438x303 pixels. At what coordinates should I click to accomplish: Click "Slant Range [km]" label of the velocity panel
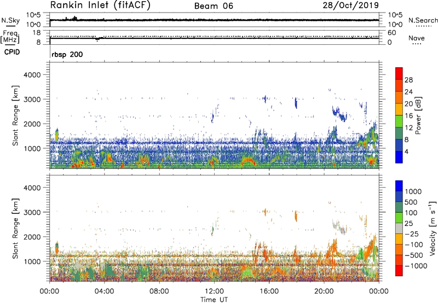[15, 229]
